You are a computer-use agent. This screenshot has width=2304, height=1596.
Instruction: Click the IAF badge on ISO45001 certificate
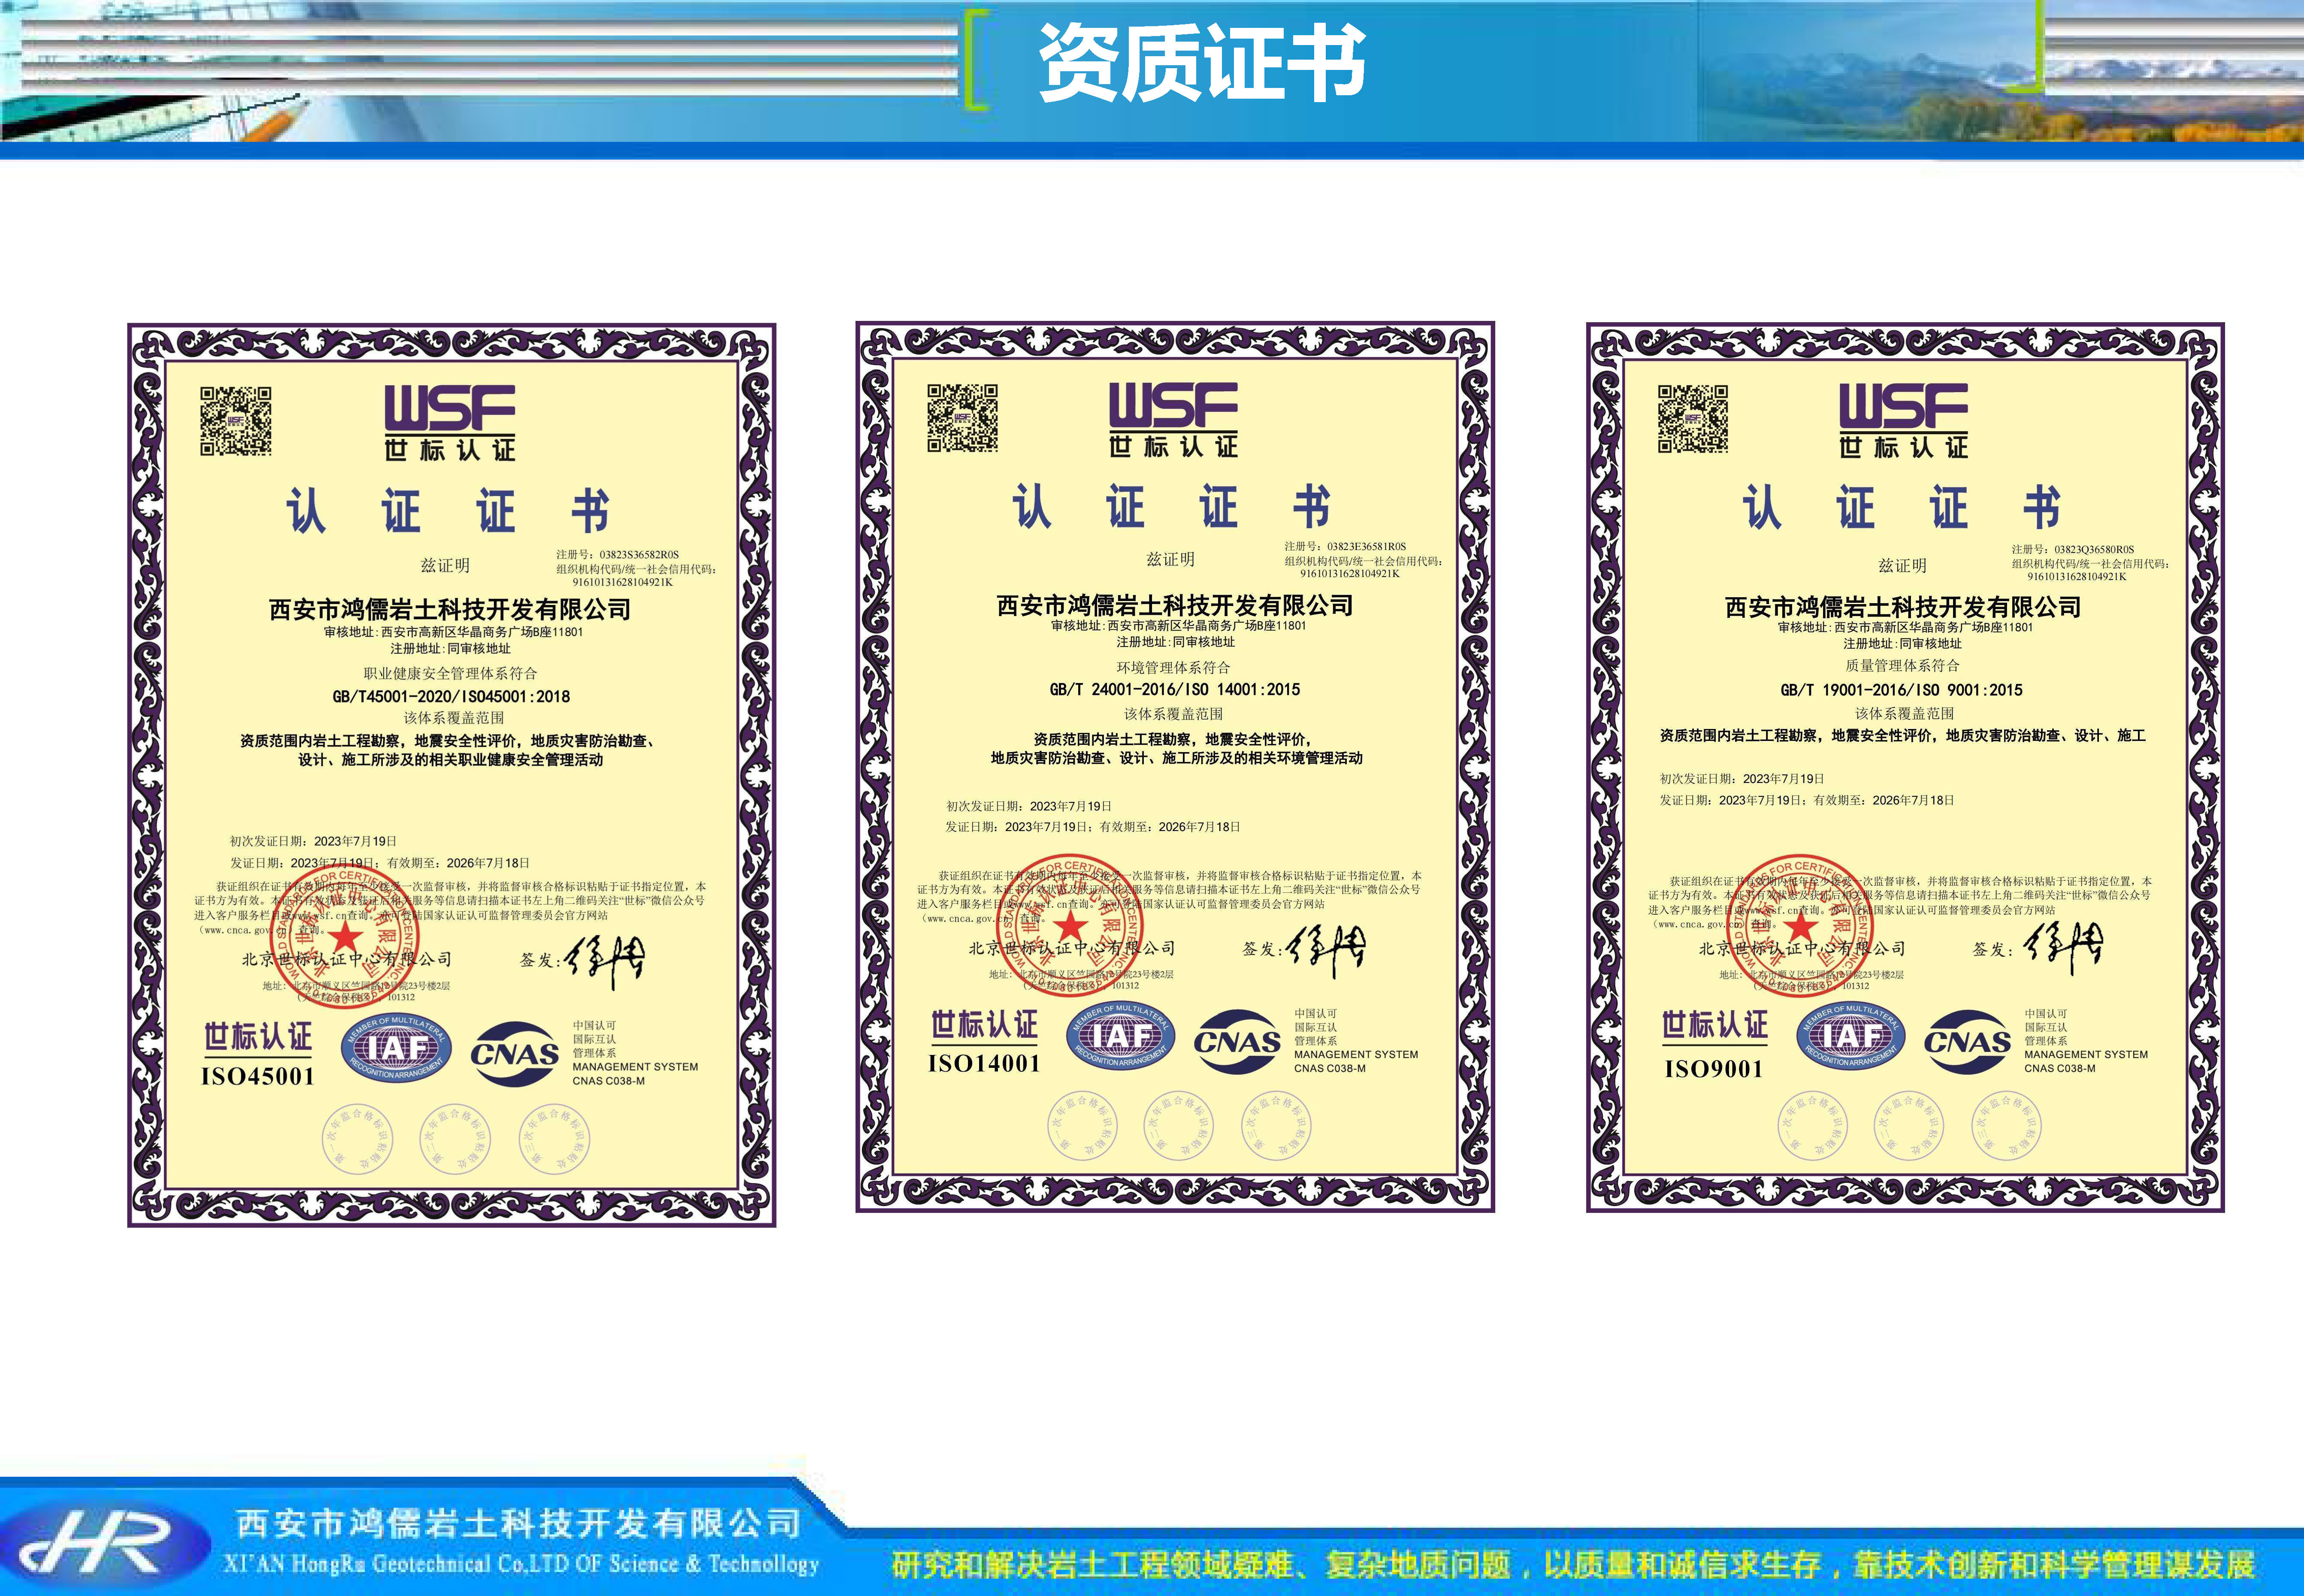397,1049
